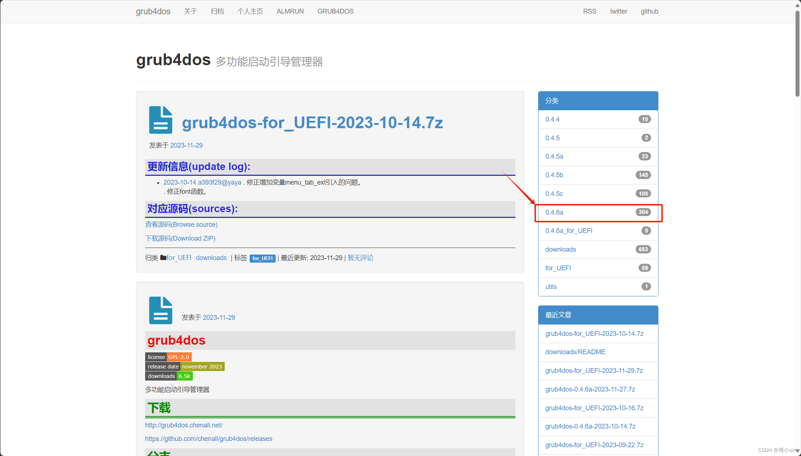Open the downloads category with 653 posts
The width and height of the screenshot is (801, 456).
click(560, 249)
